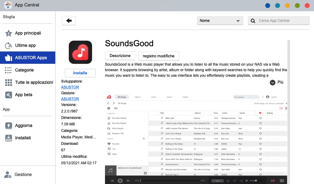Click the SoundsGood screenshot thumbnail
Screen dimensions: 314x184
(x=196, y=139)
